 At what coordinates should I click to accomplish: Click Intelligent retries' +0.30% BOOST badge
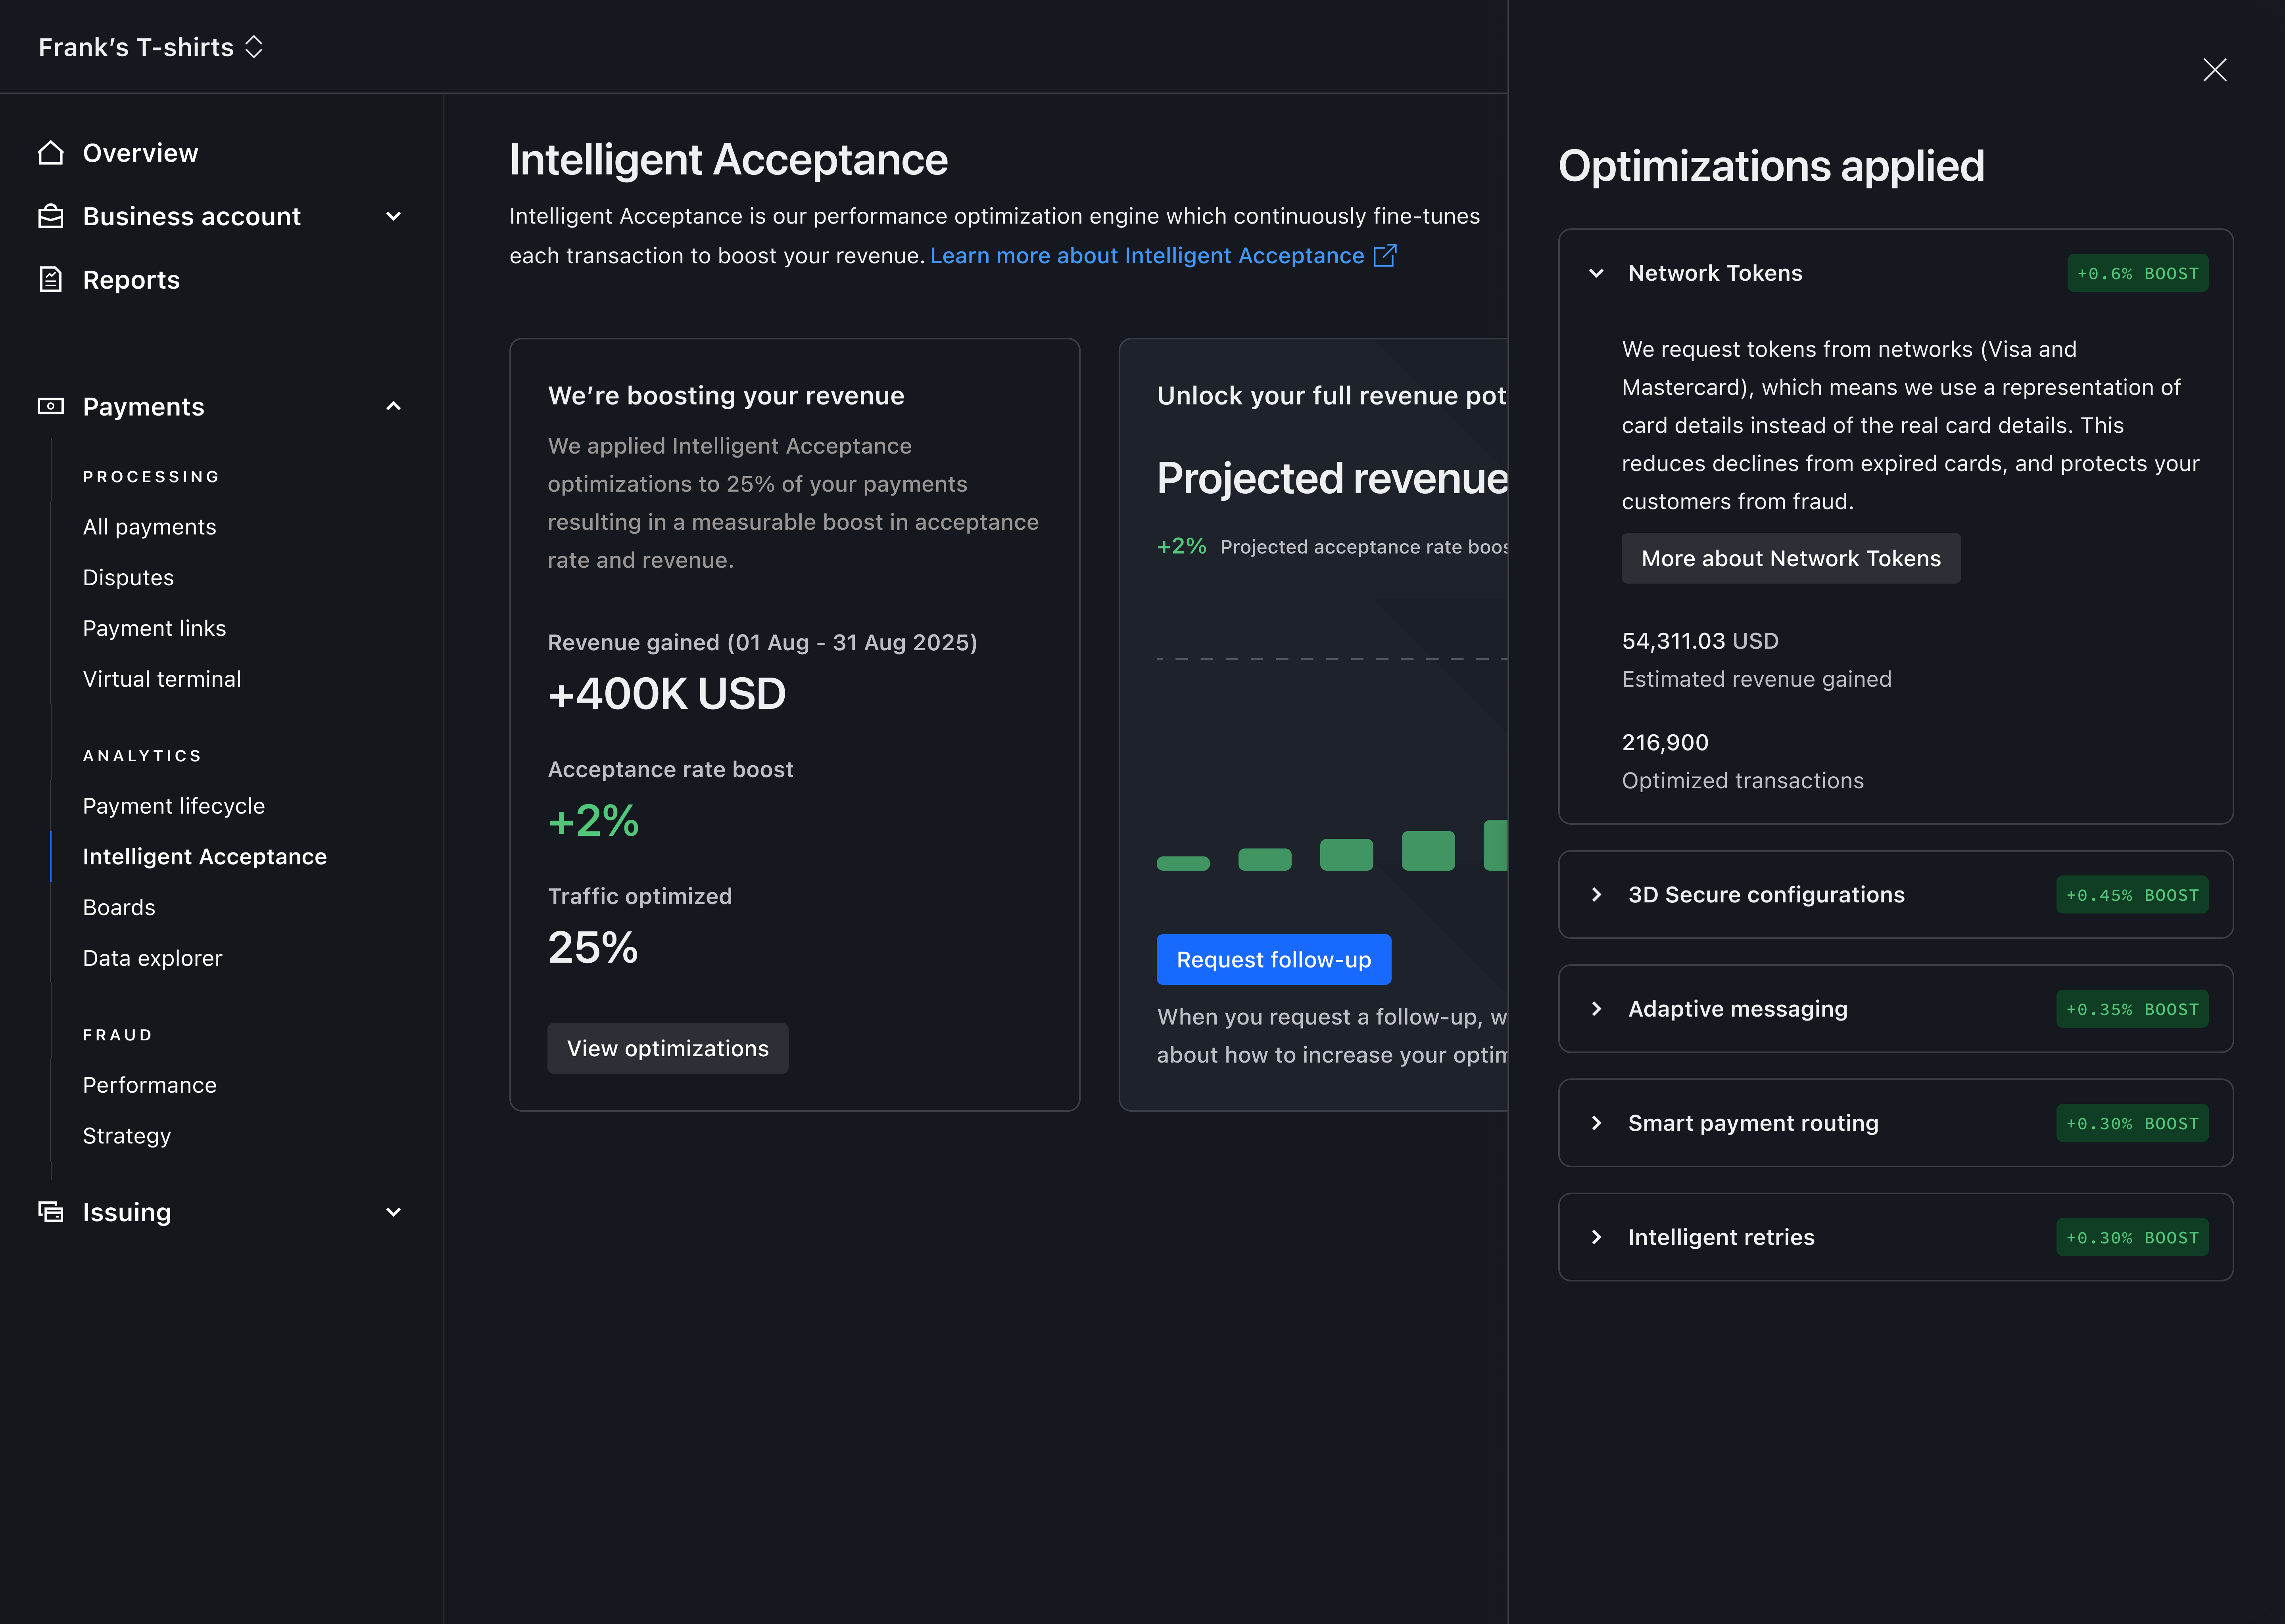(2132, 1237)
